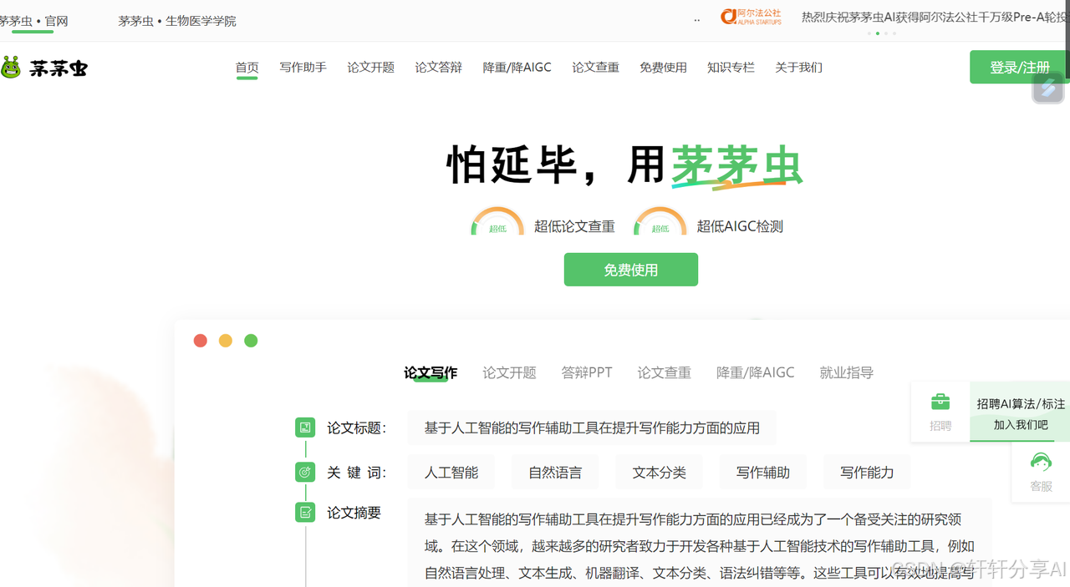Click the 超低论文查重 gauge icon
Screen dimensions: 1070x587
[x=497, y=222]
